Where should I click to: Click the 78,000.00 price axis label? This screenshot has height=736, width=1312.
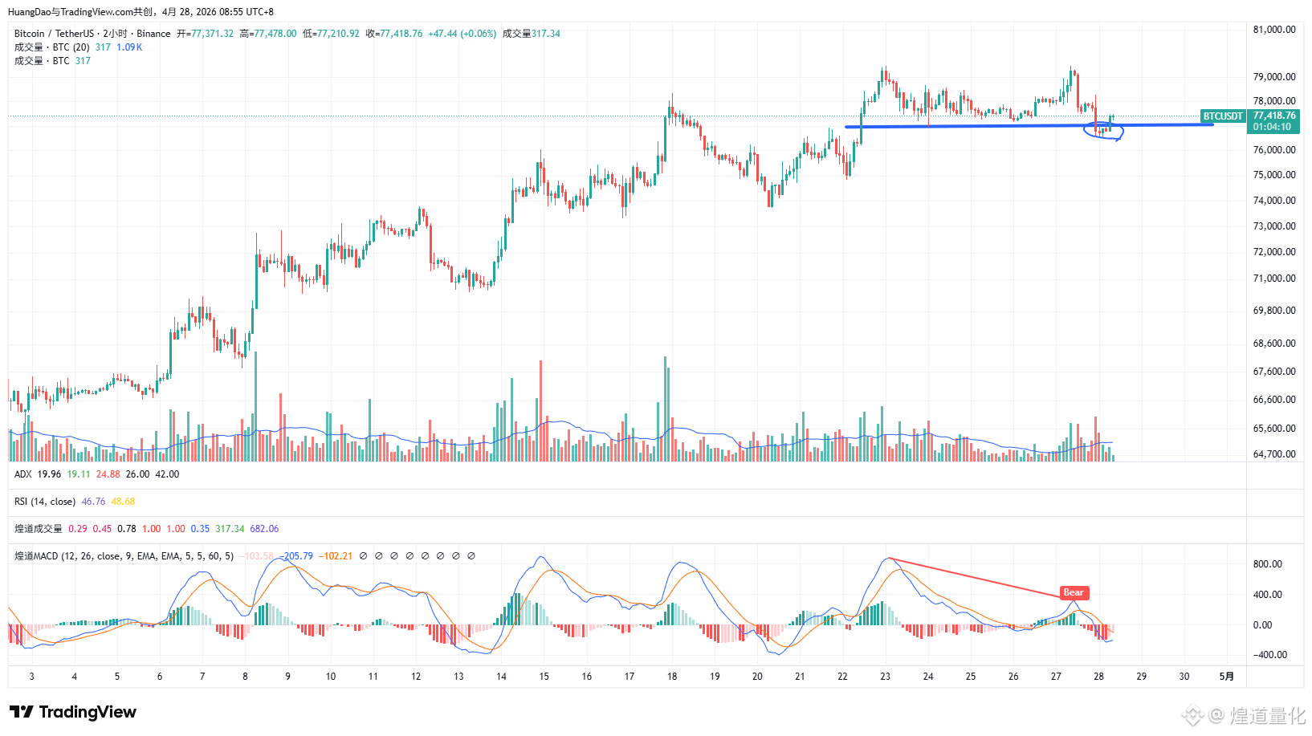pyautogui.click(x=1274, y=101)
